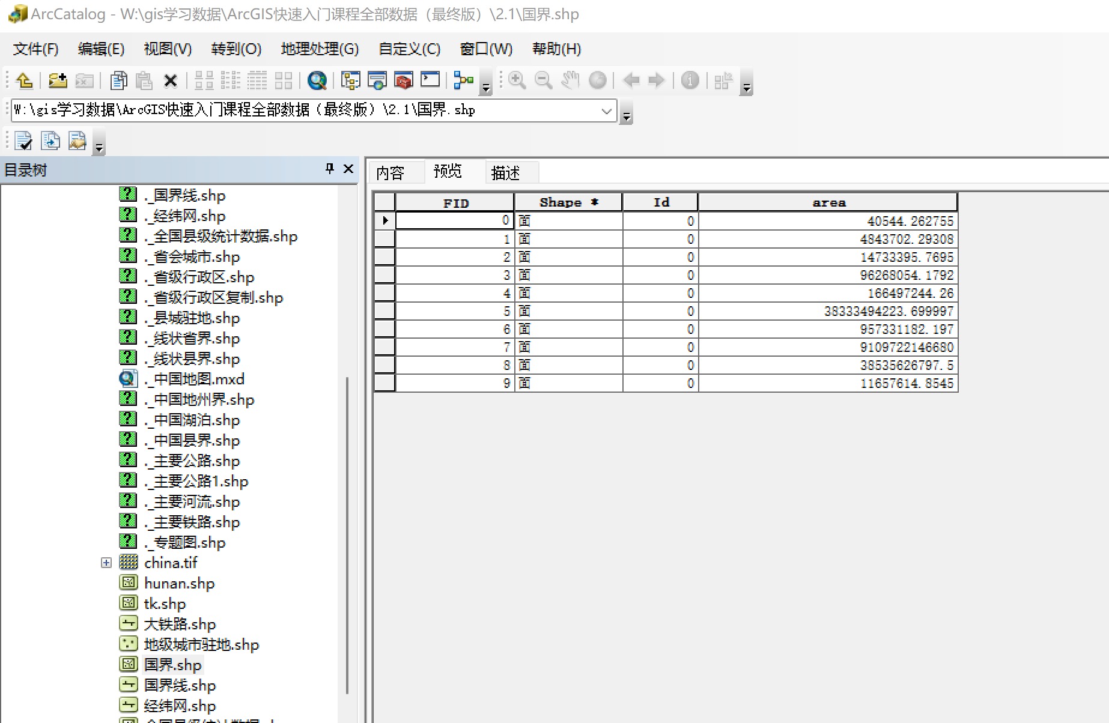Open the Catalog Tree window icon
This screenshot has height=723, width=1109.
(351, 80)
